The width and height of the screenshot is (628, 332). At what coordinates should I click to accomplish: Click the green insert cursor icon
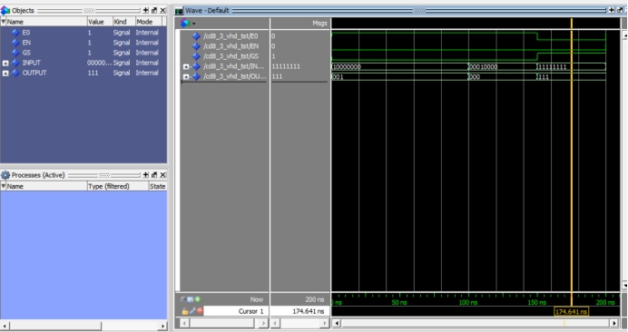(198, 299)
